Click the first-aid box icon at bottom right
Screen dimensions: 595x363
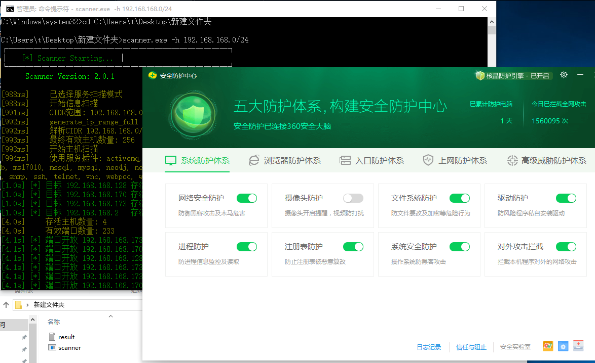(x=578, y=346)
